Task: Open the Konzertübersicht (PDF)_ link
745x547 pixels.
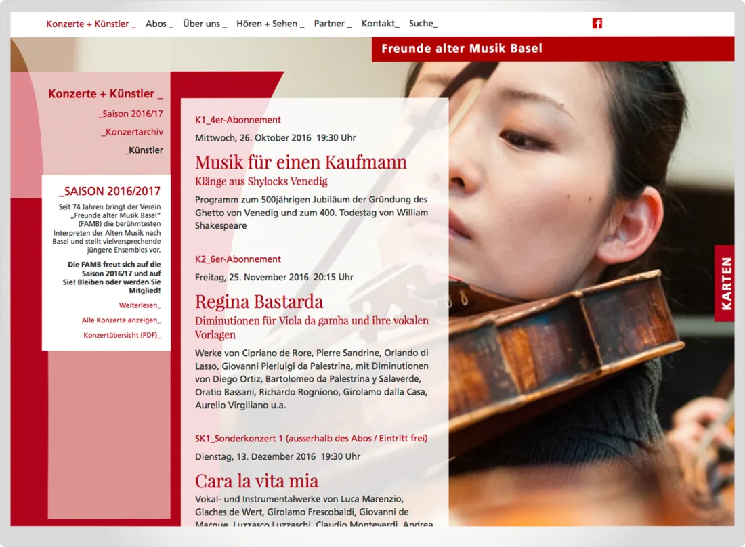Action: click(122, 335)
